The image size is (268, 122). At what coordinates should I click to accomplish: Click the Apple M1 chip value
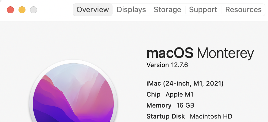pyautogui.click(x=179, y=95)
